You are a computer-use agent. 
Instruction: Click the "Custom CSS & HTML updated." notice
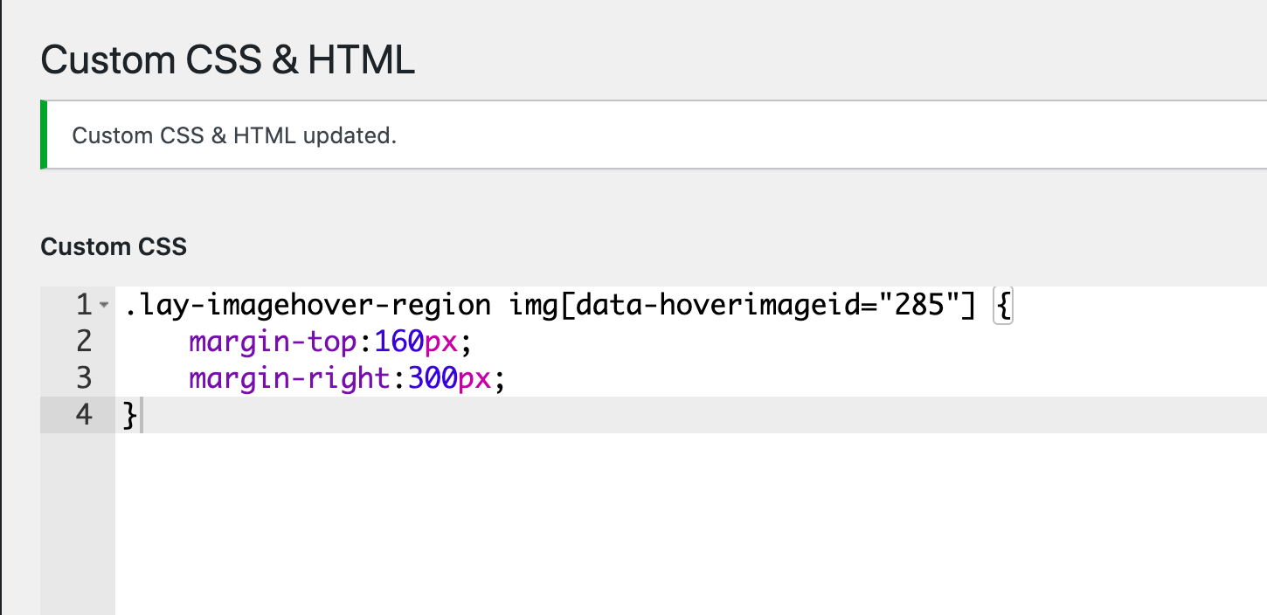234,136
